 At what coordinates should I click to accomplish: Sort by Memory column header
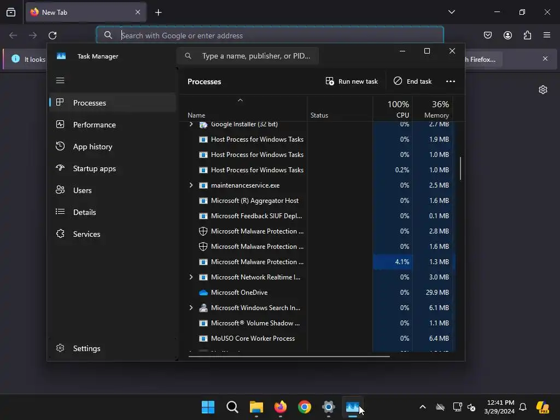[x=433, y=109]
